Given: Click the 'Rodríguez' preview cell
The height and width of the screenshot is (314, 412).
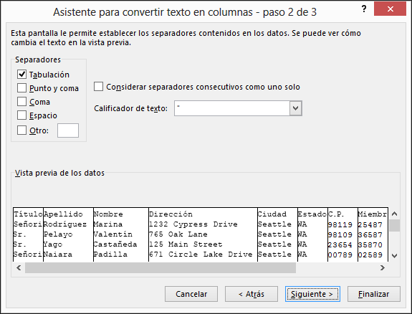Looking at the screenshot, I should 65,224.
